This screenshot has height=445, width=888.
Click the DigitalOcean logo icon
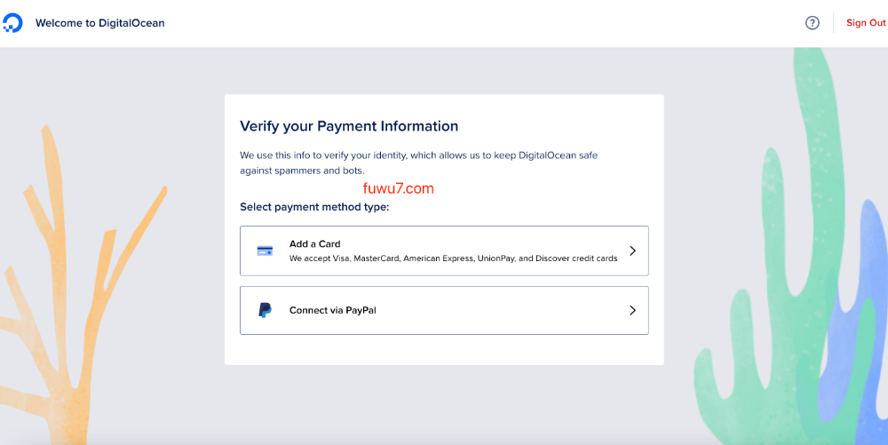tap(12, 23)
